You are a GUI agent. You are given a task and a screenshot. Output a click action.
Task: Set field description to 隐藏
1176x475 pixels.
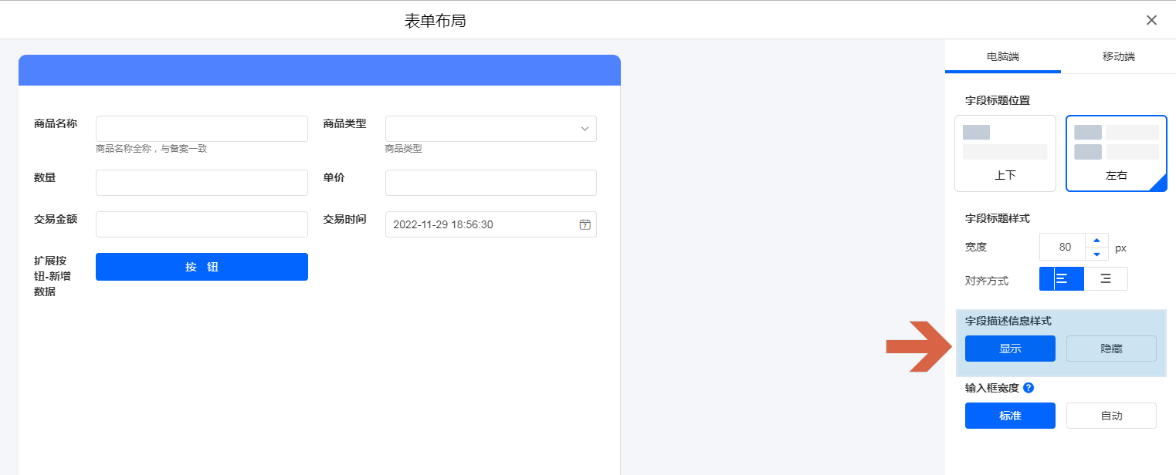(1111, 349)
